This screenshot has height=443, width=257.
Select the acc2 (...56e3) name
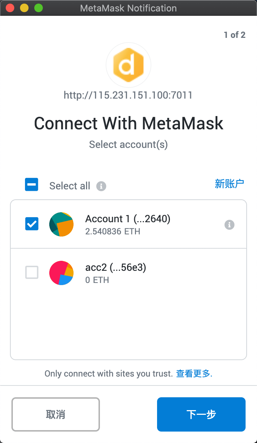(116, 268)
